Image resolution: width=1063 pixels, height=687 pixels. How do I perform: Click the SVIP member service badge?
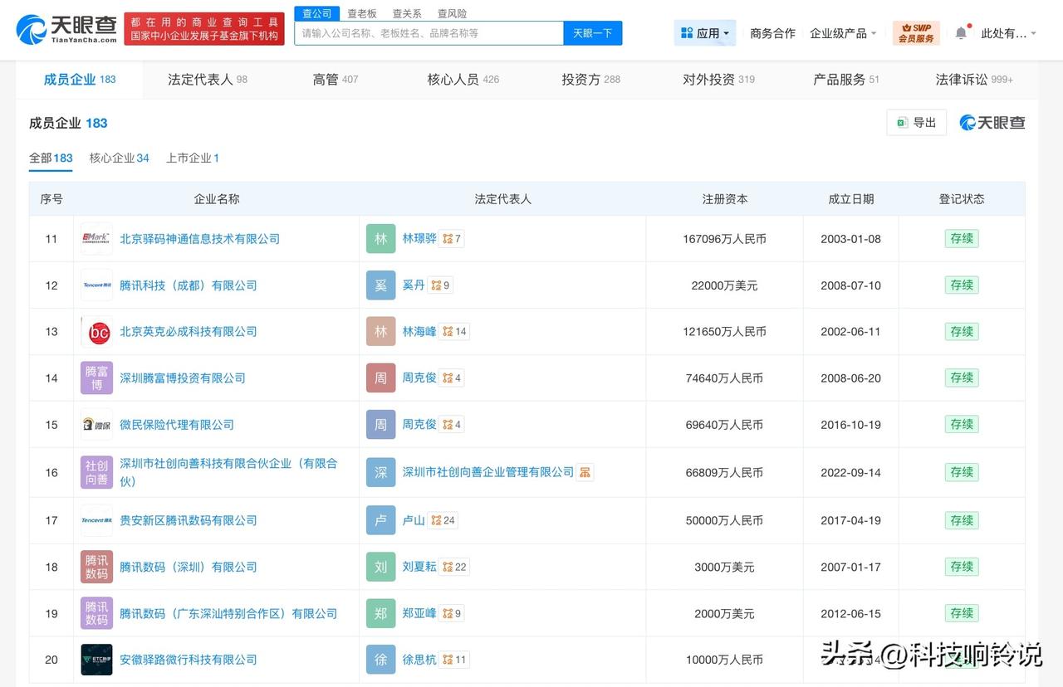916,33
